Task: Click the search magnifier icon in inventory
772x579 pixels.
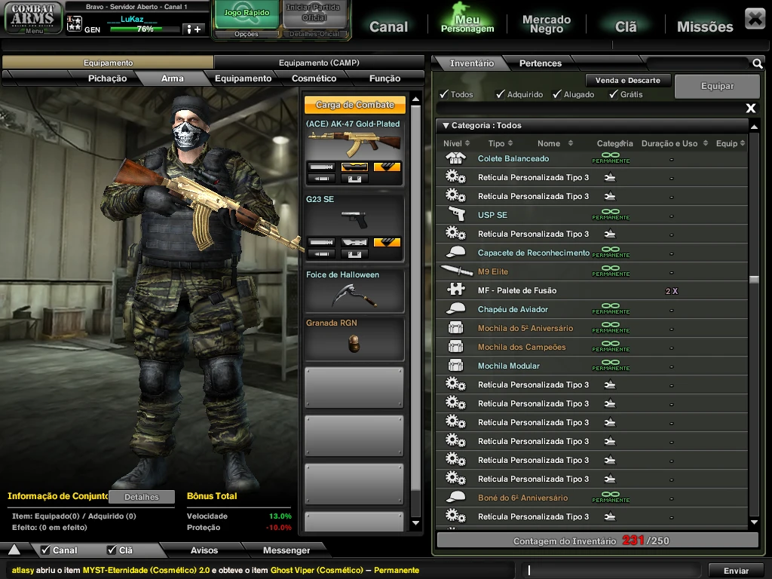Action: [x=757, y=64]
